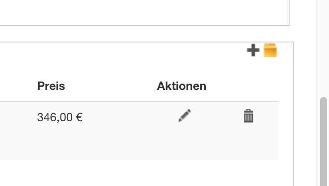The width and height of the screenshot is (329, 186).
Task: Sort the table by Preis
Action: (x=51, y=86)
